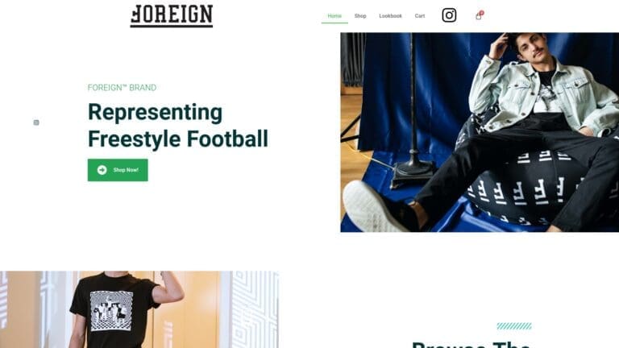This screenshot has height=348, width=619.
Task: Open the Instagram icon link
Action: [449, 15]
